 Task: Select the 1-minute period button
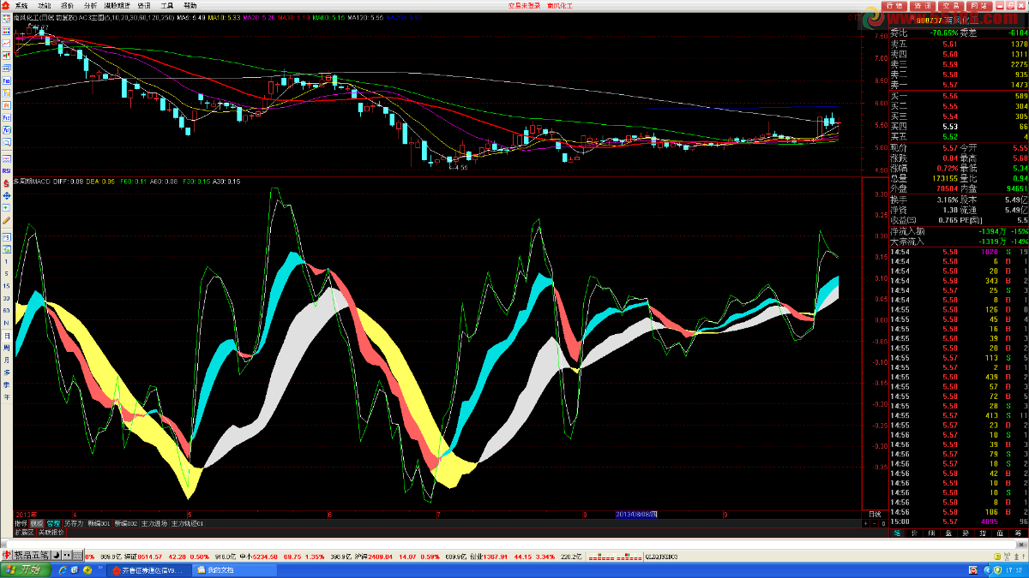tap(7, 261)
